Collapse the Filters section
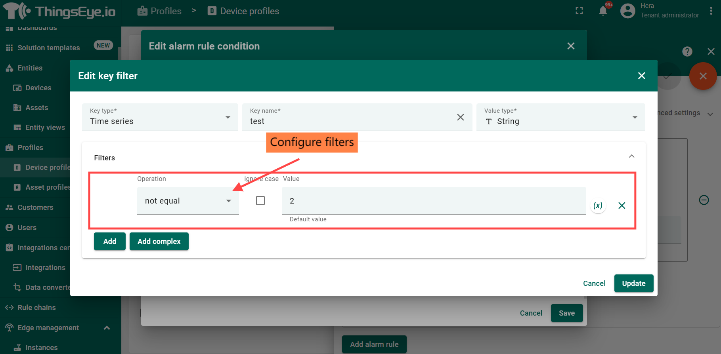Screen dimensions: 721x354 point(631,156)
